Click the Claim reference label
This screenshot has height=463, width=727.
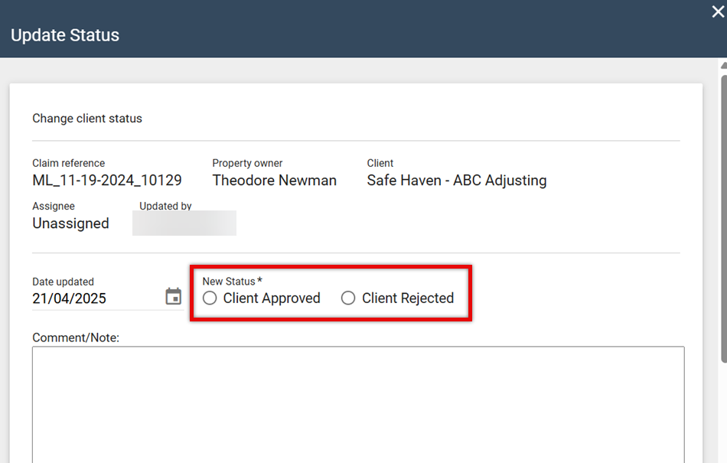click(68, 163)
